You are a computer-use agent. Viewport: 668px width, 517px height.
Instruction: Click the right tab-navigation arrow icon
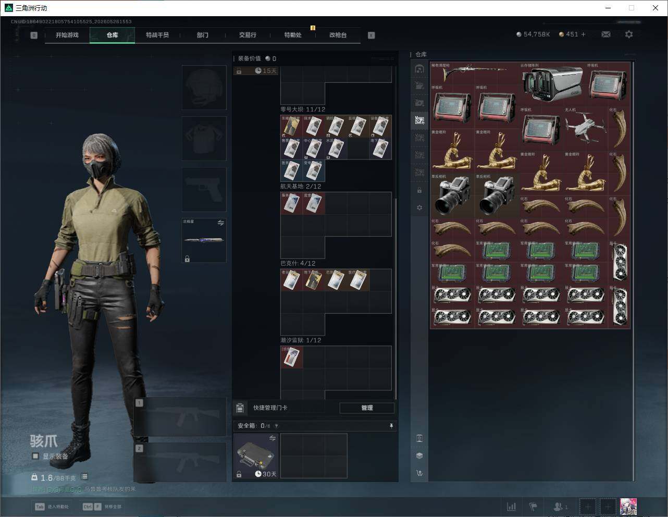click(372, 35)
